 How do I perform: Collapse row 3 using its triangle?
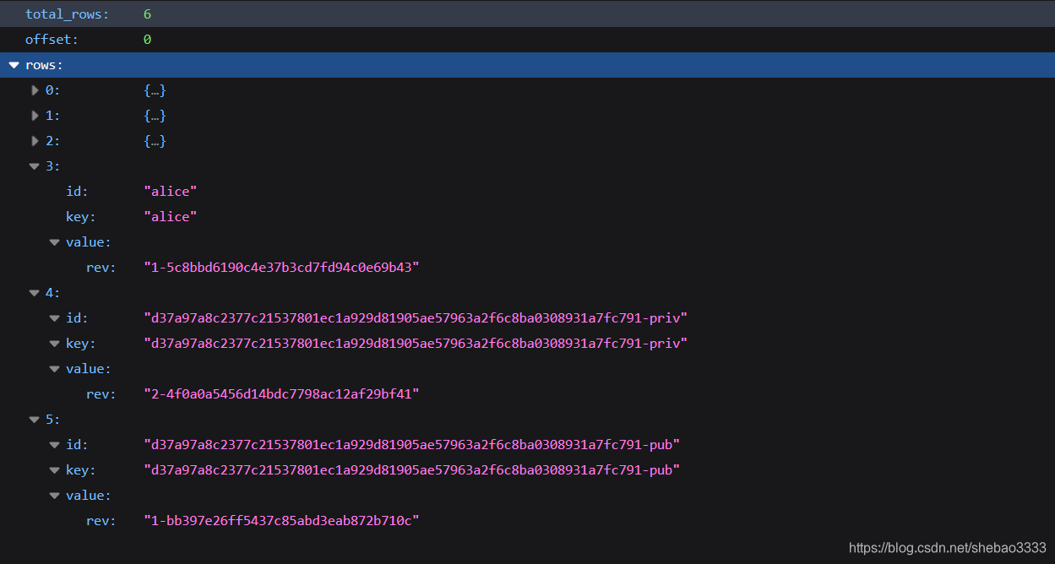(35, 166)
